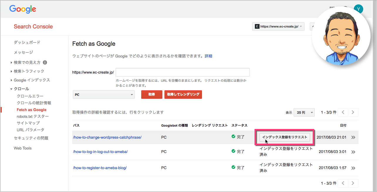Click インデックス登録をリクエスト button
This screenshot has width=377, height=192.
[x=285, y=137]
